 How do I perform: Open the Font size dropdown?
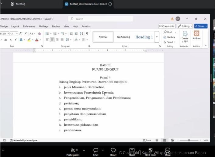pos(17,34)
